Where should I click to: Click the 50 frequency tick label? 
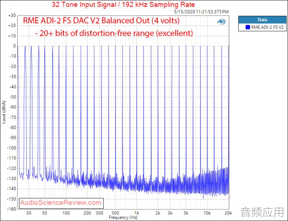click(x=45, y=213)
